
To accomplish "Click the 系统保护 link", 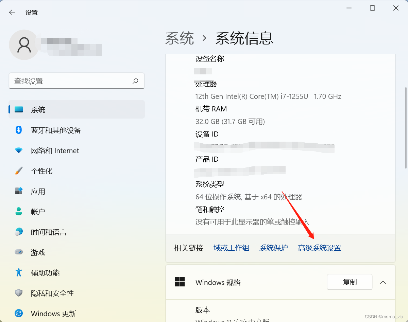I will click(x=274, y=248).
